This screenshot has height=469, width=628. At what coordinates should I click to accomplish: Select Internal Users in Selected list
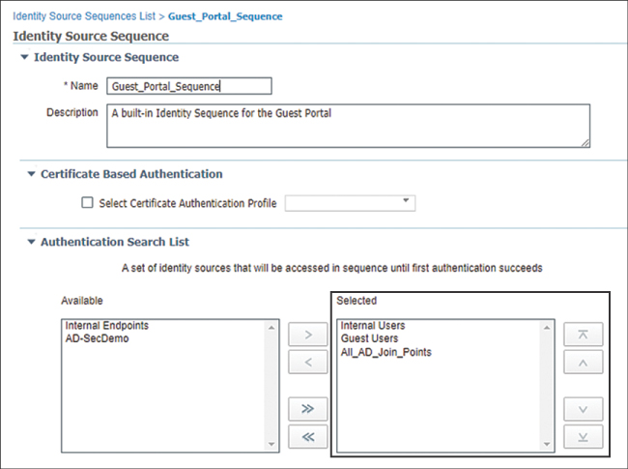click(373, 326)
